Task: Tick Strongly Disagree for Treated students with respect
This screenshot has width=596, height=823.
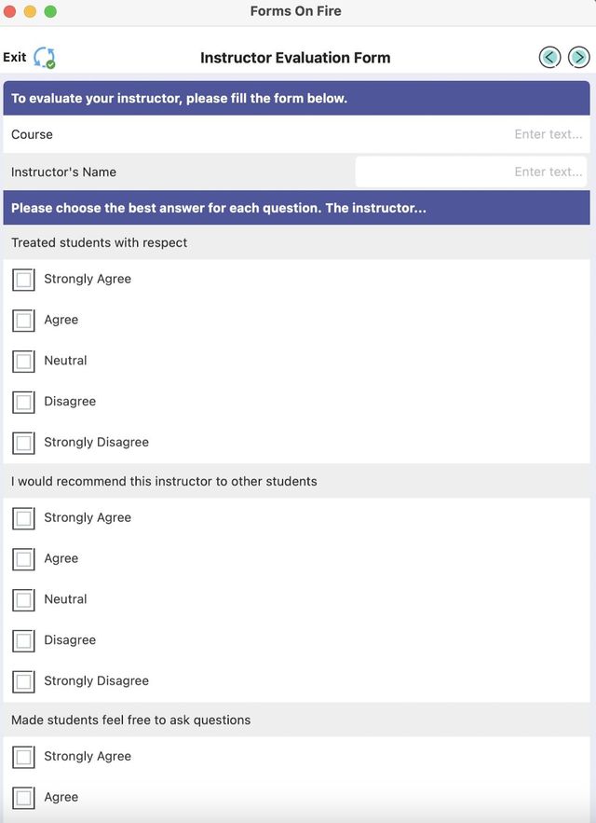Action: pyautogui.click(x=23, y=443)
